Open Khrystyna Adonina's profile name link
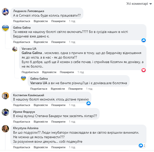The height and width of the screenshot is (152, 154). (24, 128)
